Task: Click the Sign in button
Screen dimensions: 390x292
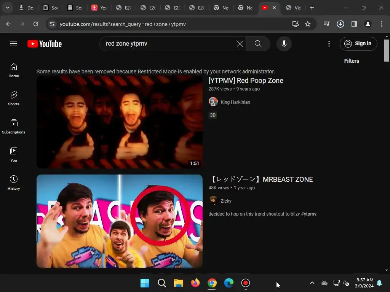Action: click(358, 44)
